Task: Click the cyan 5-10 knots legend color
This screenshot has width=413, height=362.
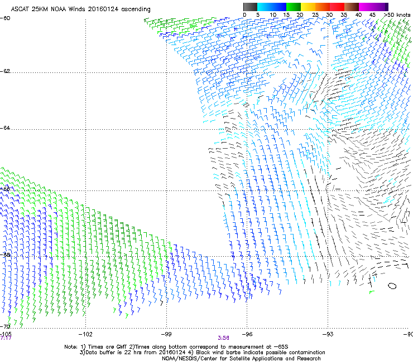Action: click(x=265, y=7)
